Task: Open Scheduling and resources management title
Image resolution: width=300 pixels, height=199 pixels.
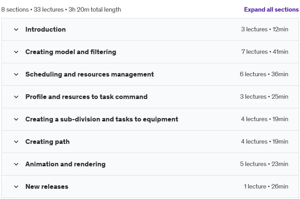Action: click(89, 74)
